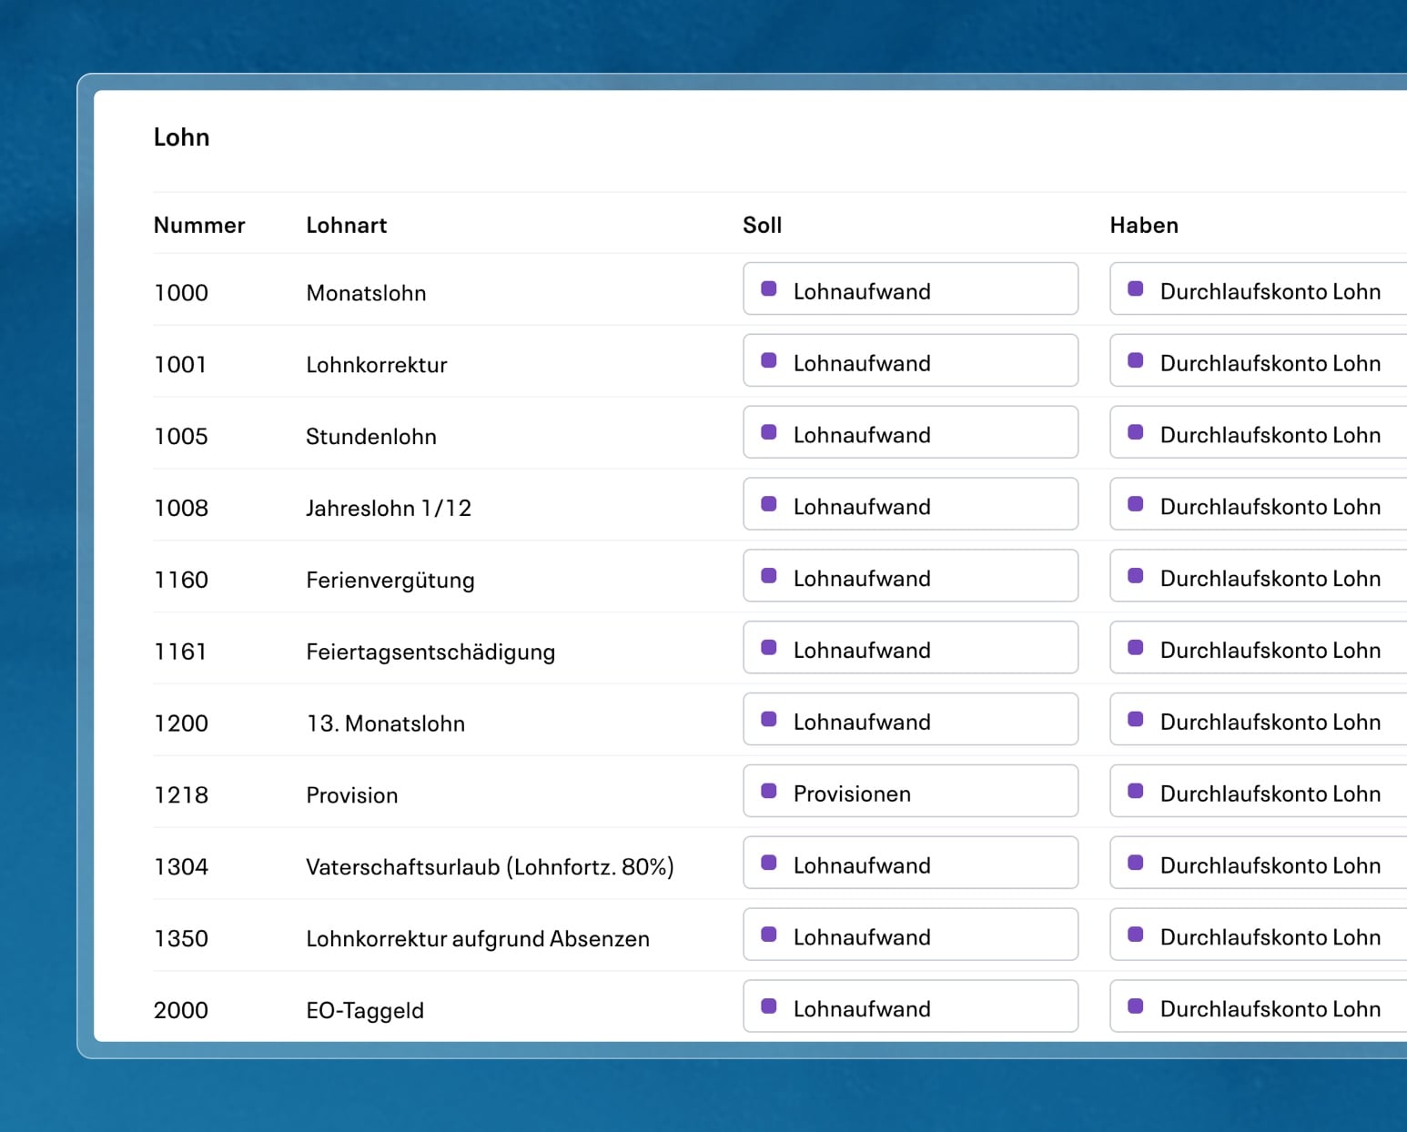1407x1132 pixels.
Task: Open Soll dropdown for Feiertagsentschädigung
Action: (x=910, y=648)
